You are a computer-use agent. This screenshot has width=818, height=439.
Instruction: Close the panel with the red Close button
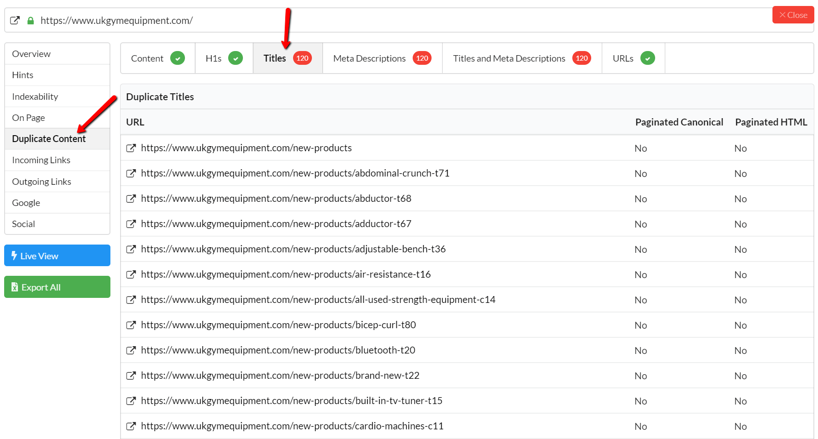(793, 15)
